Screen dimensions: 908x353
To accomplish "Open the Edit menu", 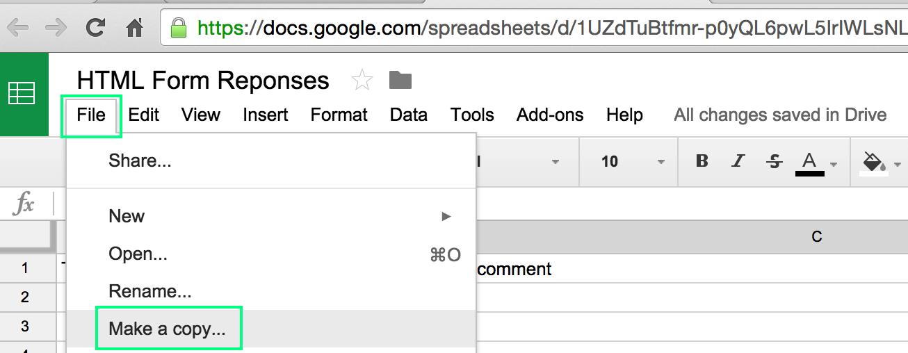I will (144, 115).
